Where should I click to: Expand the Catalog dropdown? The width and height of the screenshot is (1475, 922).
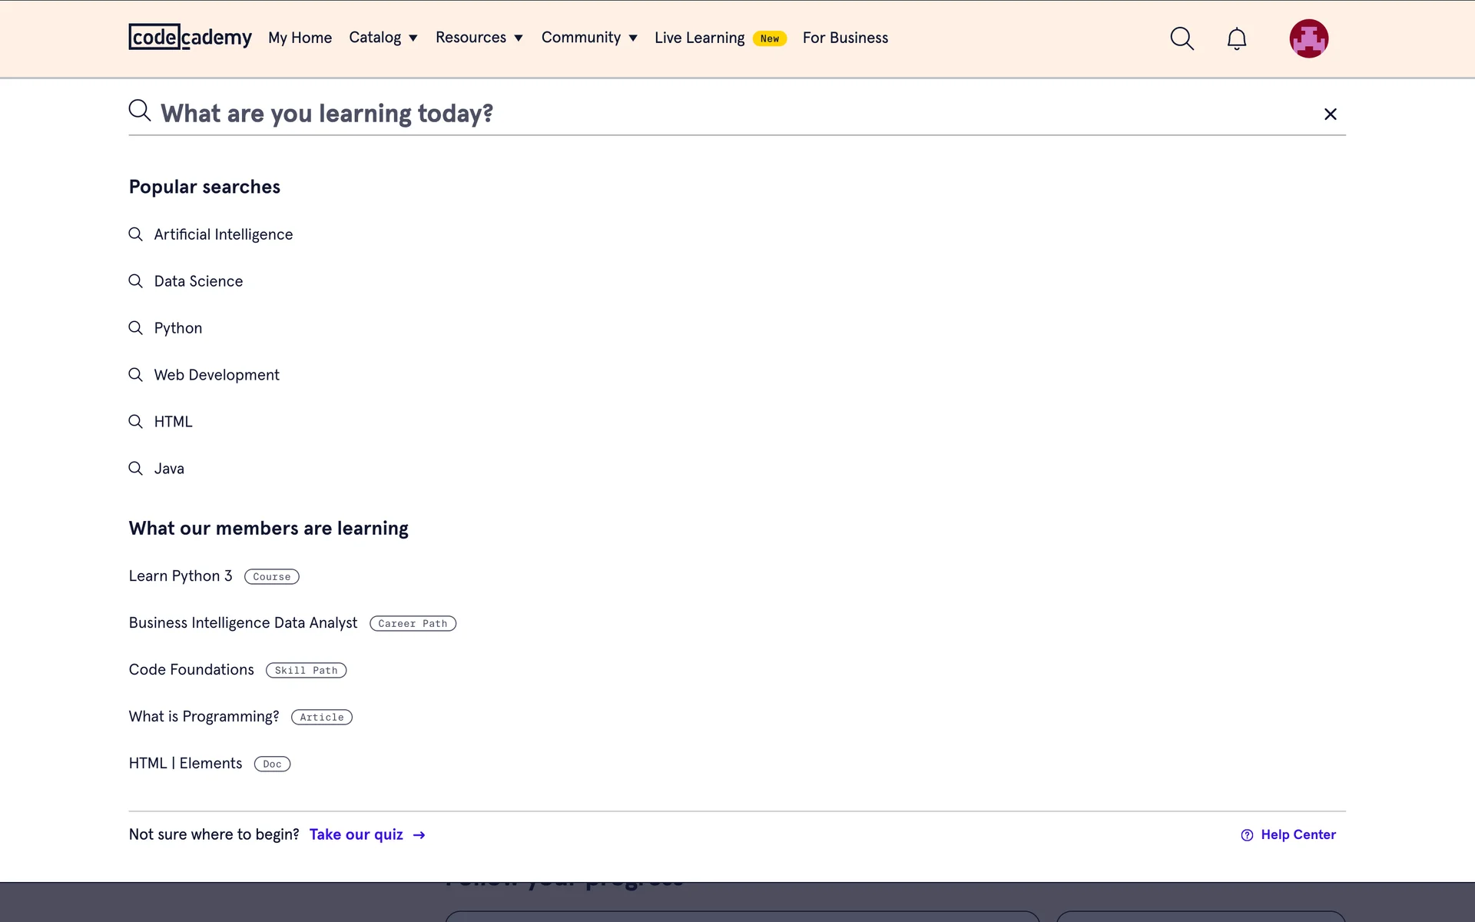pyautogui.click(x=383, y=38)
